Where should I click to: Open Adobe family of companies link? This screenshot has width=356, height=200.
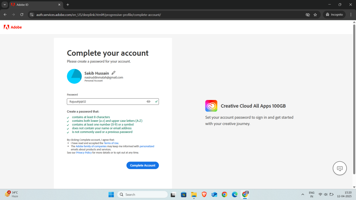coord(91,146)
